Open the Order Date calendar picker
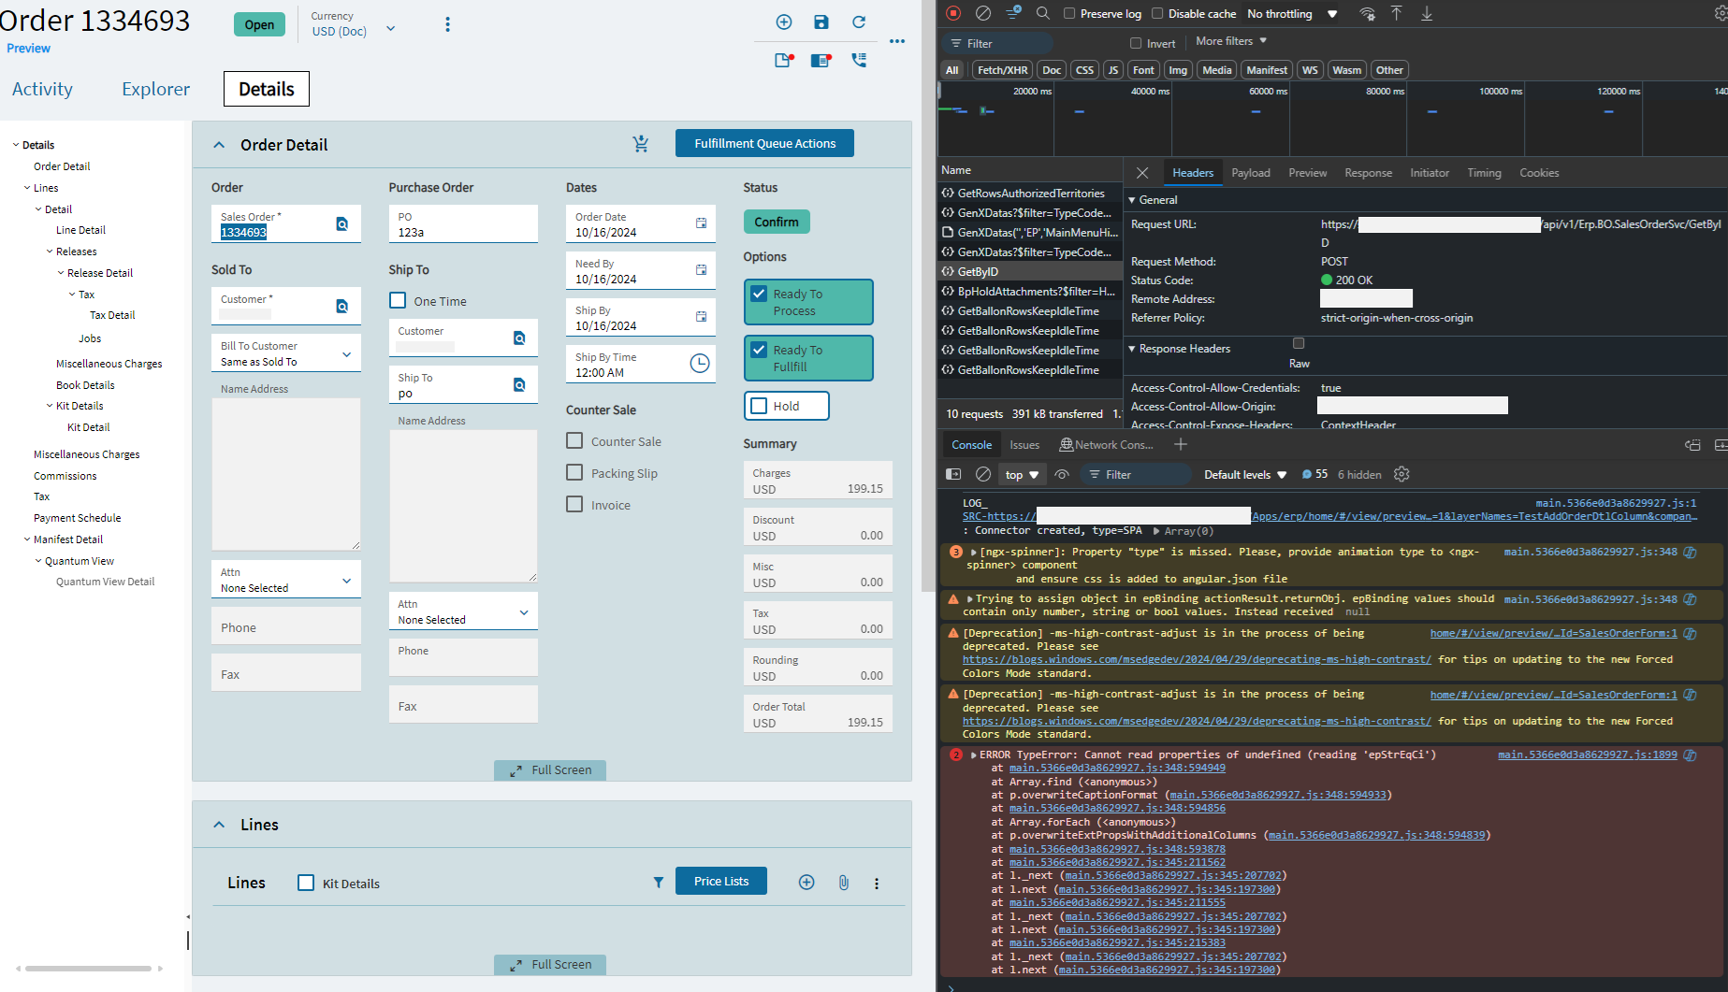This screenshot has width=1728, height=992. (x=701, y=223)
